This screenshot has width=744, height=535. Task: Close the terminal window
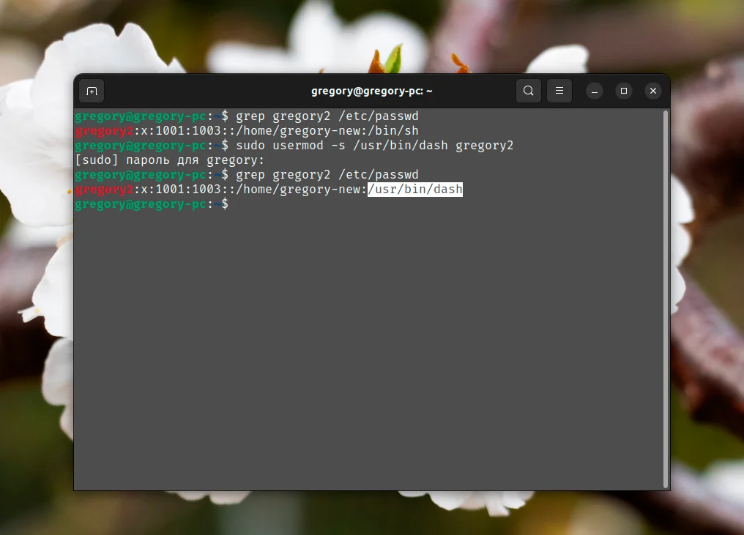click(653, 91)
